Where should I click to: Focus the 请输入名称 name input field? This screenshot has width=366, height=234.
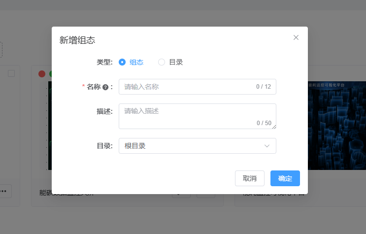coord(198,87)
